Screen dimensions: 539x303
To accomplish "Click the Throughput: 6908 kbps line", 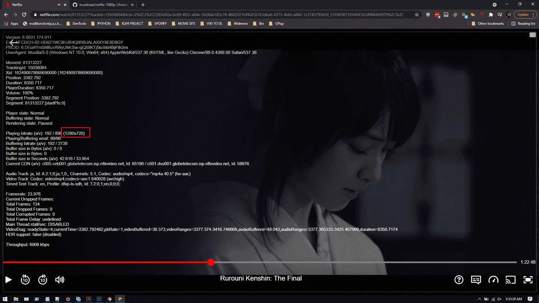I will click(x=28, y=245).
